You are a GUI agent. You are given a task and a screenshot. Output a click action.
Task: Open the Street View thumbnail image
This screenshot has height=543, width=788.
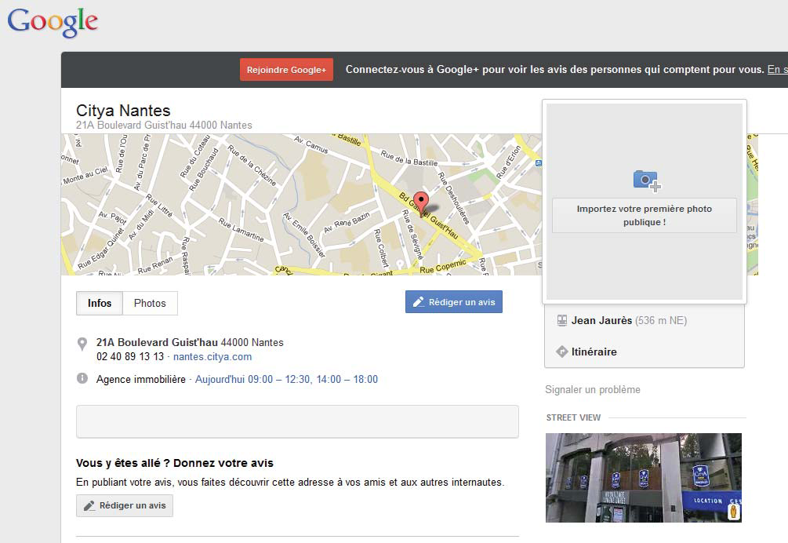(644, 478)
